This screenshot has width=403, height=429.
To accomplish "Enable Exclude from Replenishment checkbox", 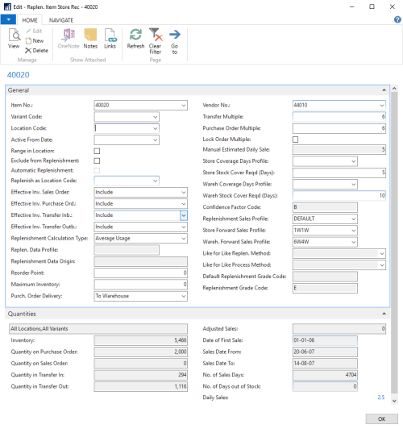I will (x=97, y=161).
